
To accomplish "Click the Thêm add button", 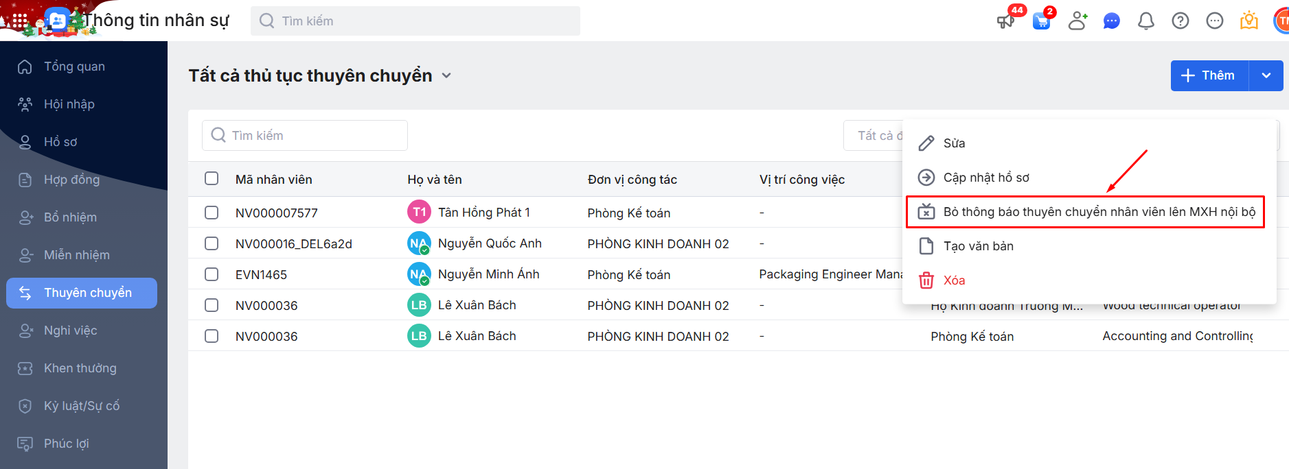I will click(x=1209, y=75).
